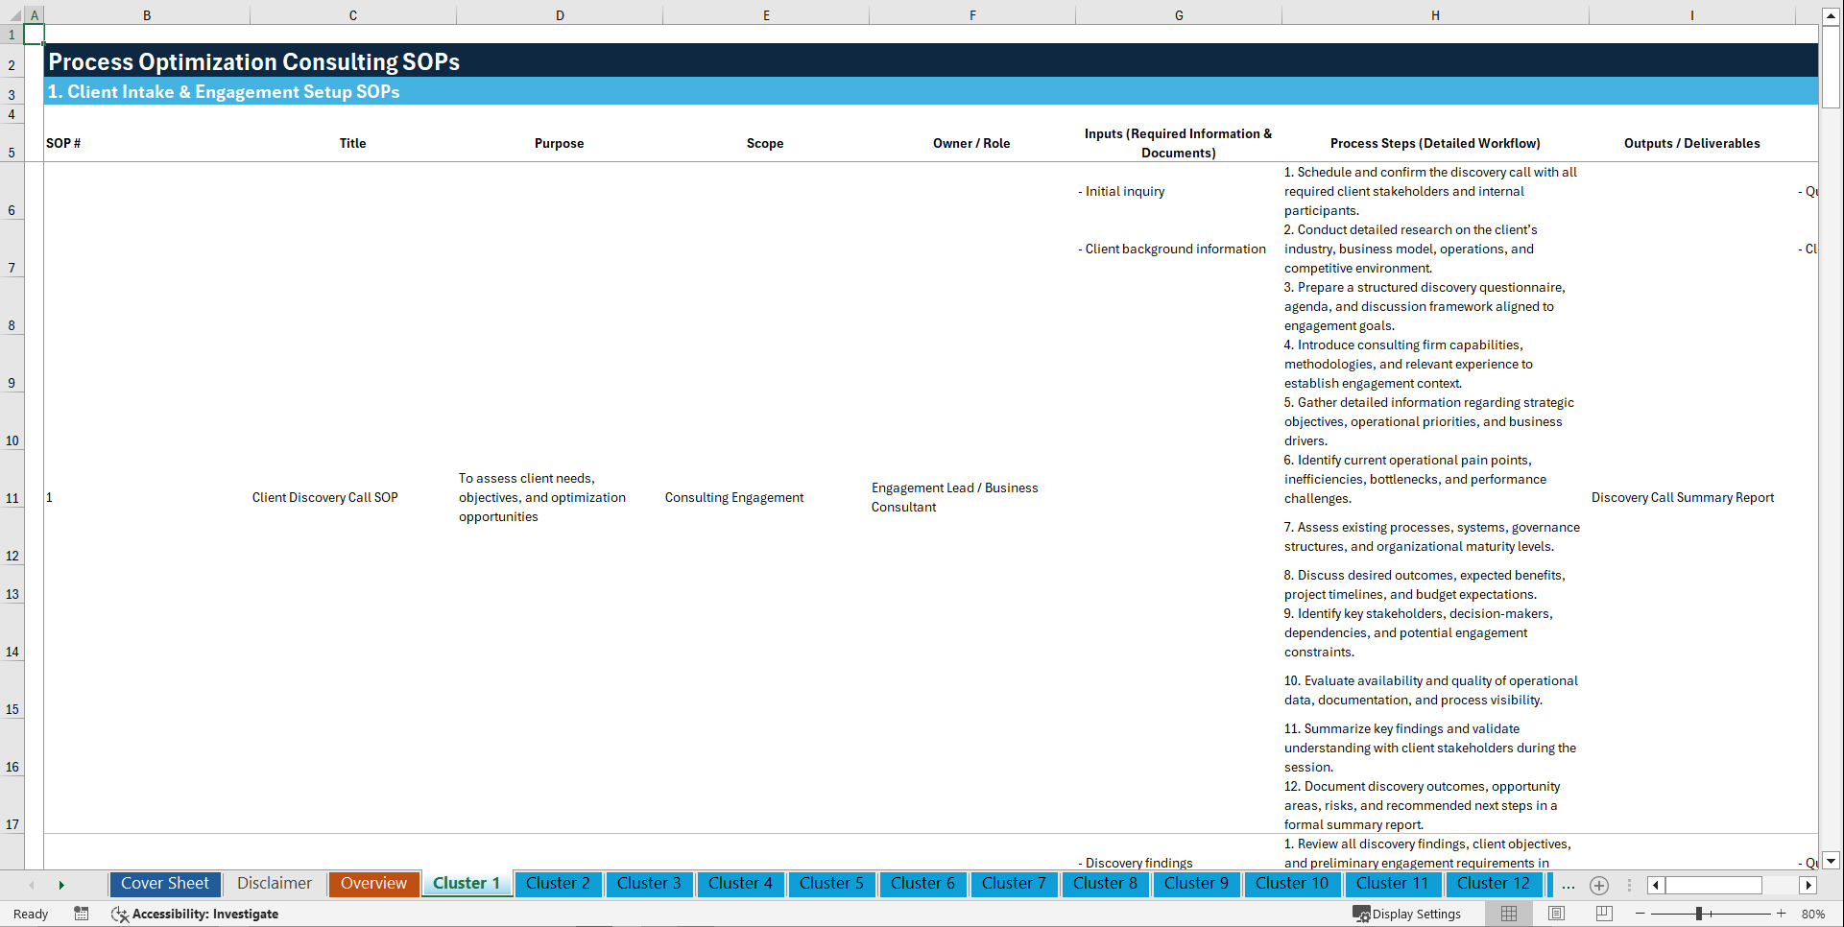This screenshot has width=1844, height=927.
Task: Select column D header
Action: (x=560, y=15)
